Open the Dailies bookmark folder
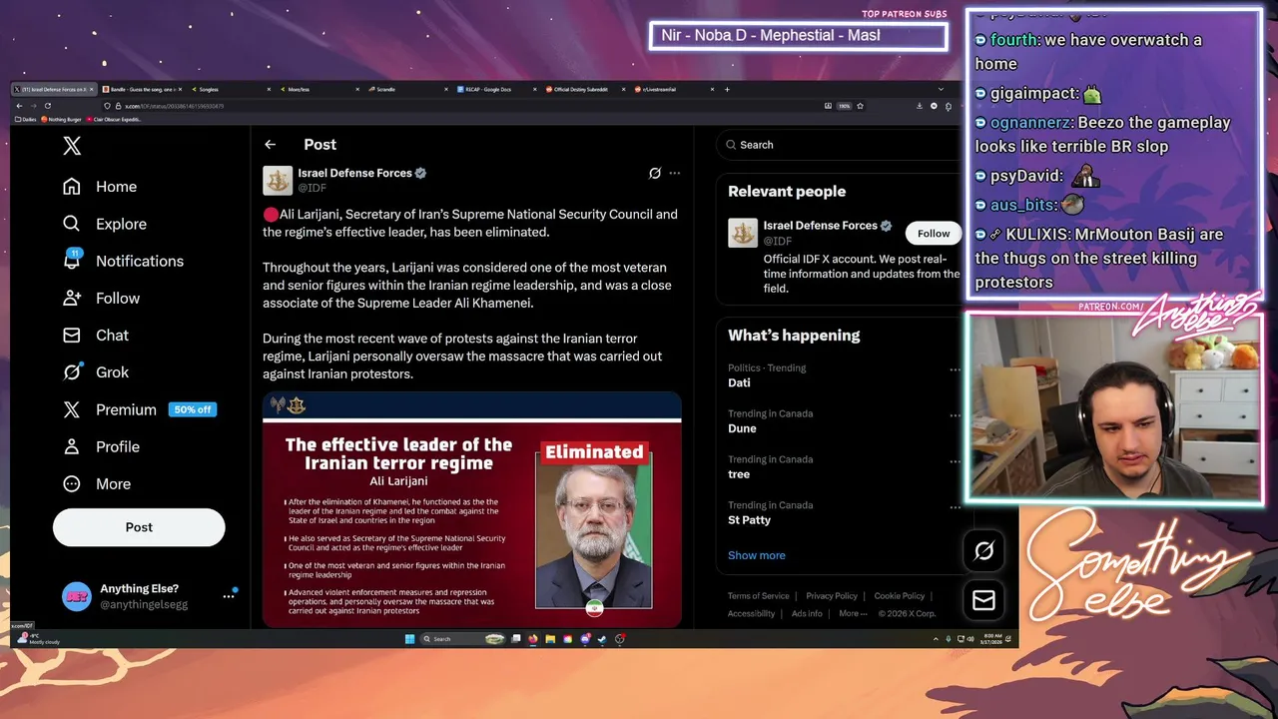This screenshot has height=719, width=1278. (x=27, y=120)
